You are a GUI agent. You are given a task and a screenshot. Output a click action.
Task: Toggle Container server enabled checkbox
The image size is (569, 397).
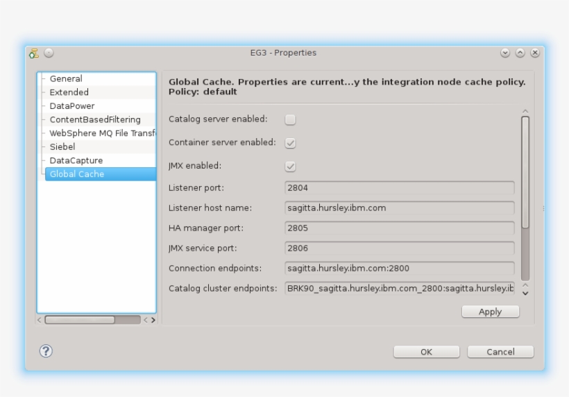click(290, 143)
